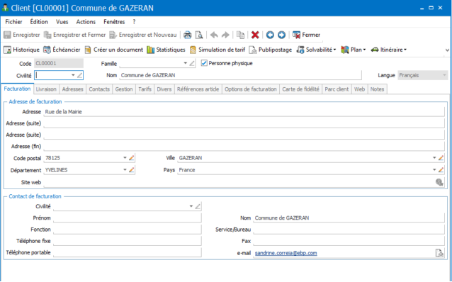Image resolution: width=452 pixels, height=282 pixels.
Task: Open the Code postal dropdown
Action: click(x=125, y=158)
